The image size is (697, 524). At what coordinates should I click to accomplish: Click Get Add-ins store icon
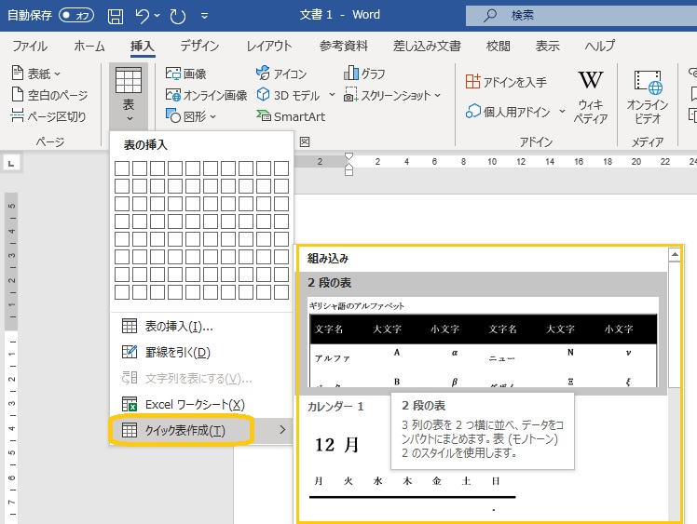pyautogui.click(x=506, y=83)
